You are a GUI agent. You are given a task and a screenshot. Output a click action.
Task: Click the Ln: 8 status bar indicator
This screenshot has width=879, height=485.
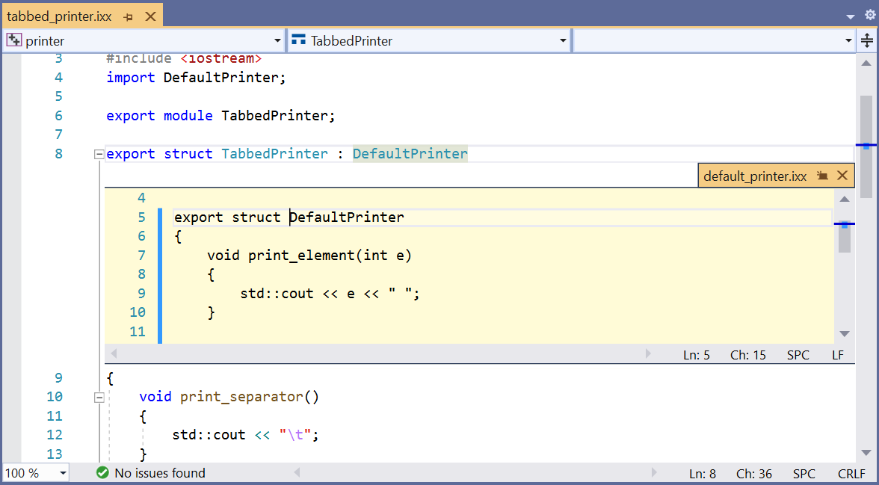(x=703, y=472)
